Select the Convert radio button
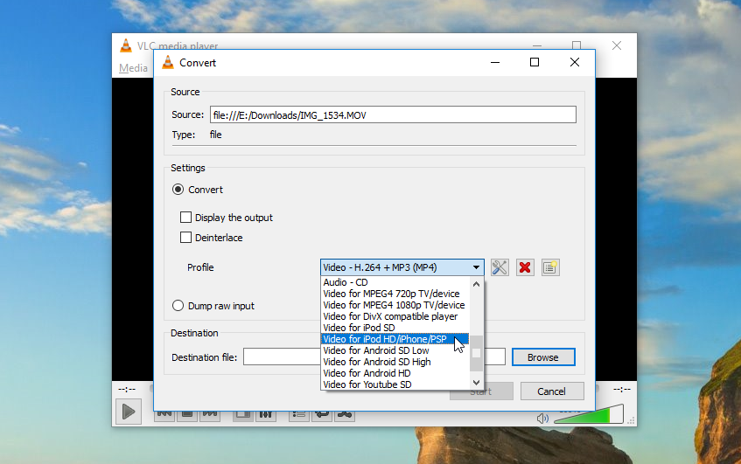 pyautogui.click(x=178, y=190)
